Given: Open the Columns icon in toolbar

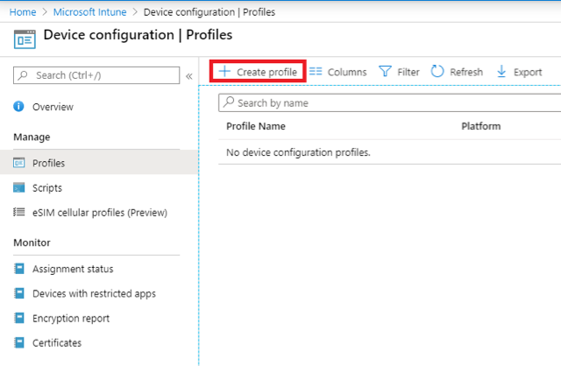Looking at the screenshot, I should pos(316,72).
